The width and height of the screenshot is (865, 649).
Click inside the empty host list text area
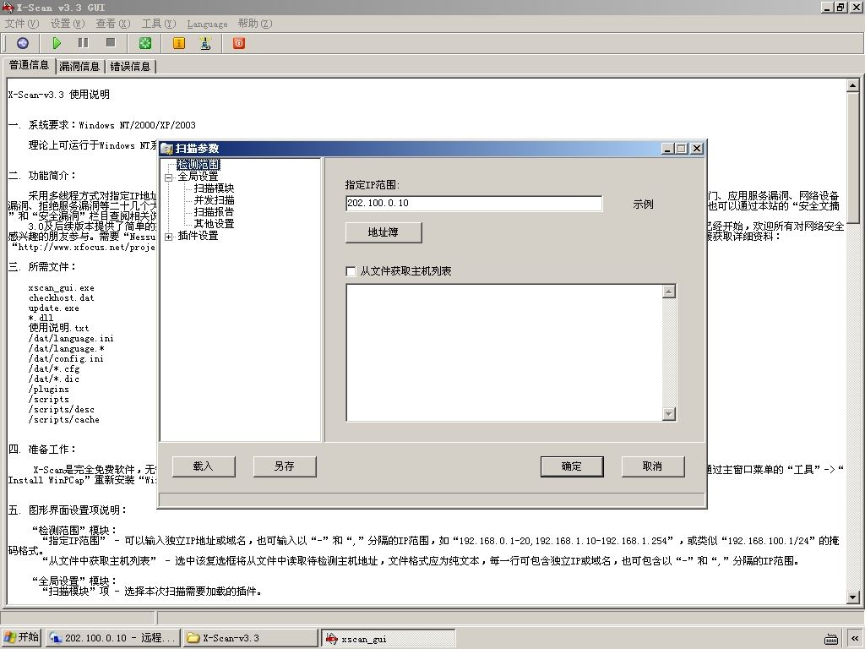click(503, 352)
